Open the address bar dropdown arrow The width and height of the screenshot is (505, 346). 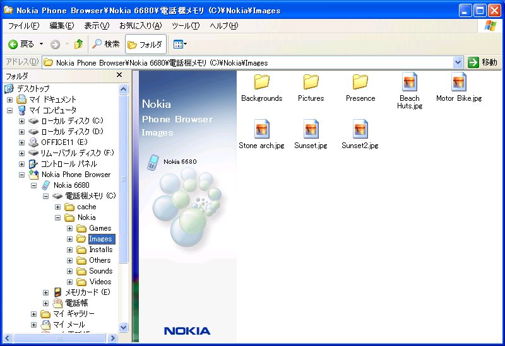click(x=458, y=62)
